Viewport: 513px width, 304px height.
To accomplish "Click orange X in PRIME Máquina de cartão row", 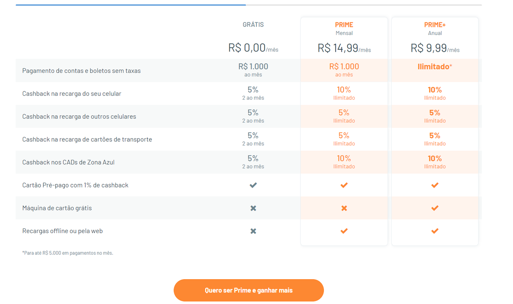I will pos(344,208).
